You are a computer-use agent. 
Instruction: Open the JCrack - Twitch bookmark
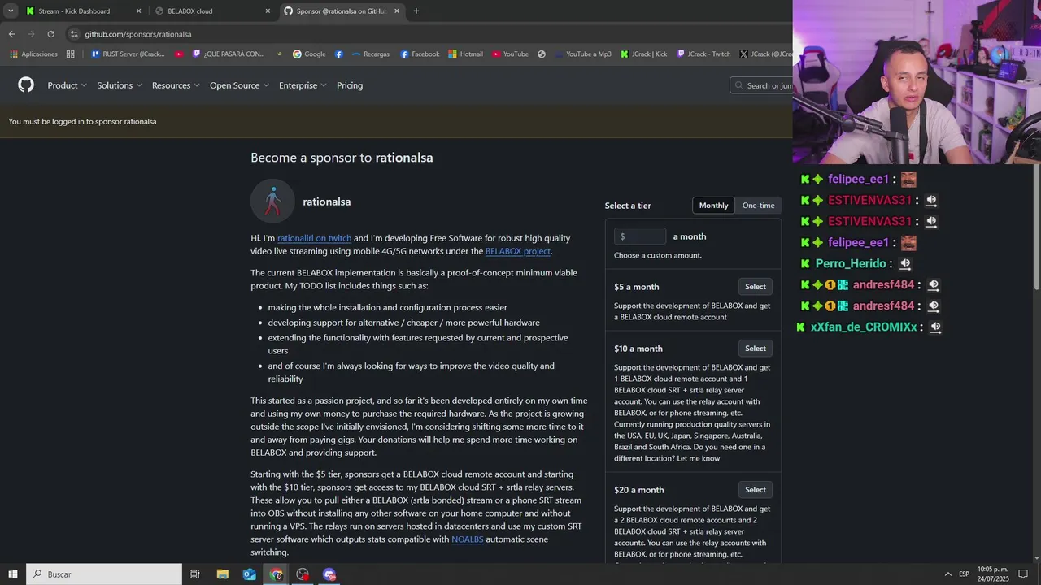click(703, 54)
